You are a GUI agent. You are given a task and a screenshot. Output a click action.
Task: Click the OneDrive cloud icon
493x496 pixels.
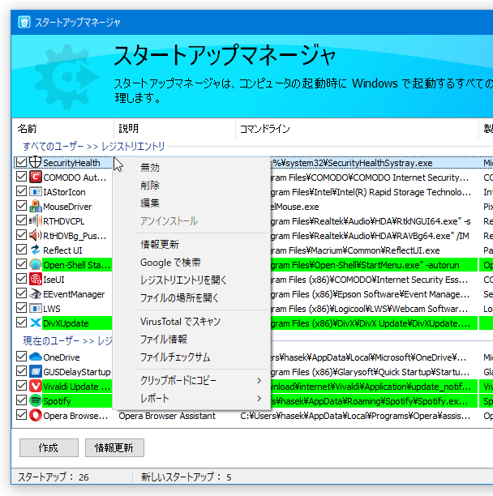pyautogui.click(x=35, y=357)
